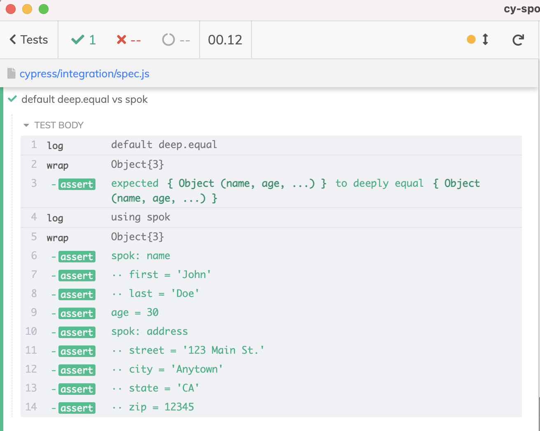
Task: Click the passed tests checkmark counter
Action: pyautogui.click(x=84, y=40)
